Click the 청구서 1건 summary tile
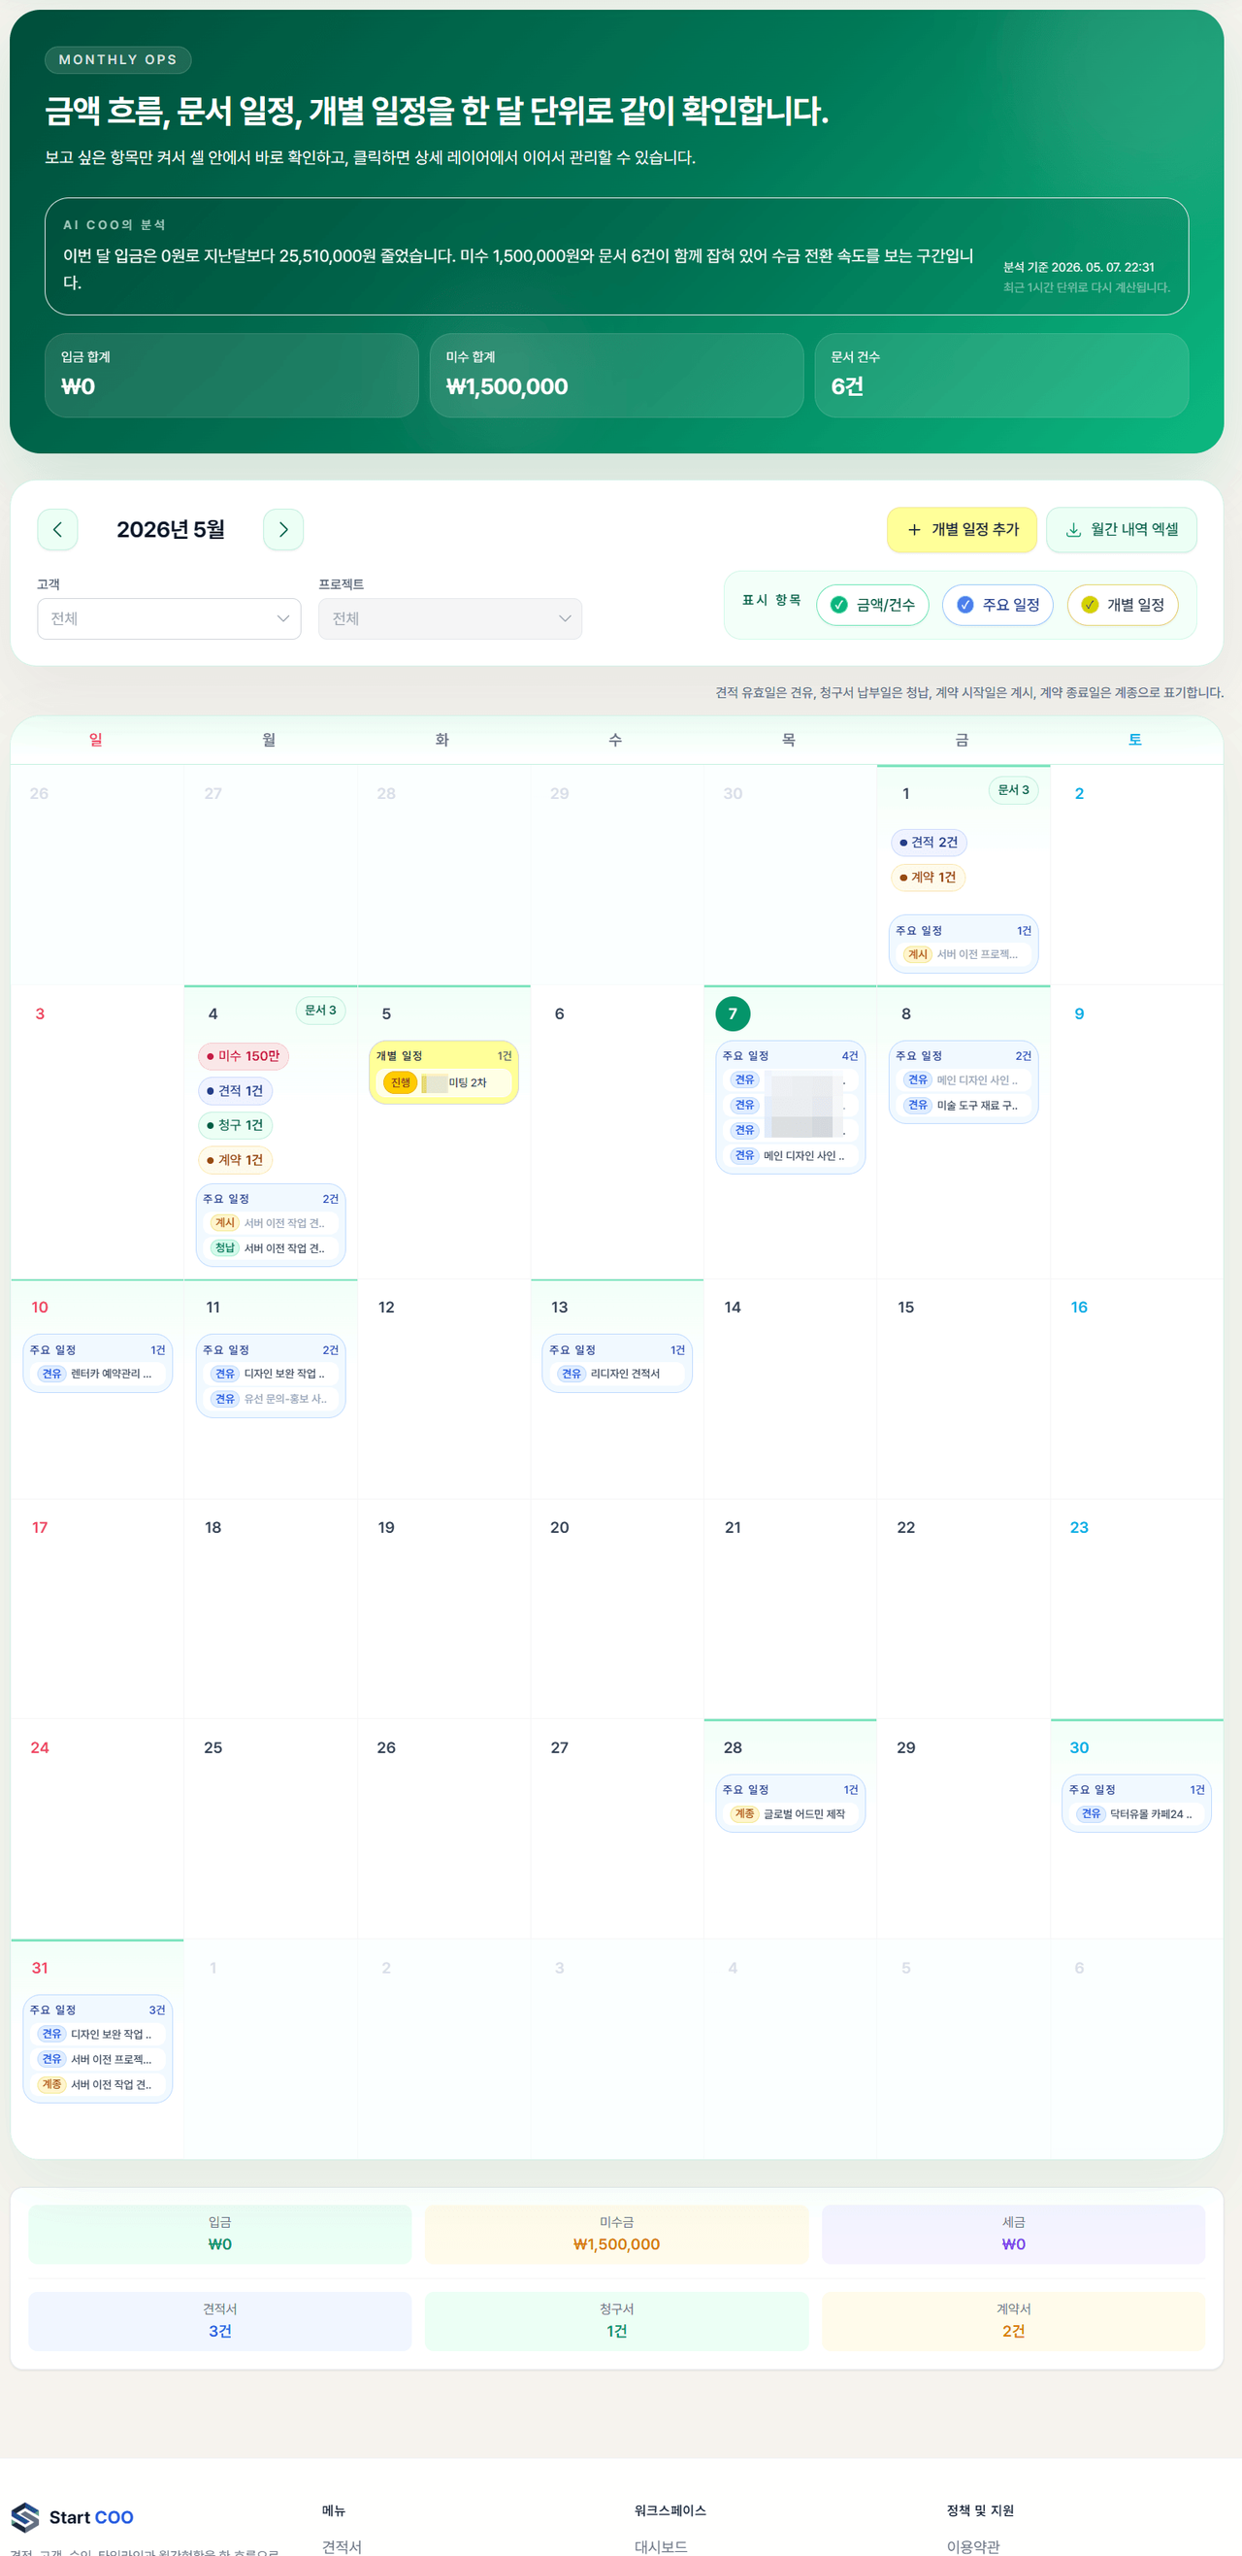Image resolution: width=1242 pixels, height=2556 pixels. click(617, 2322)
